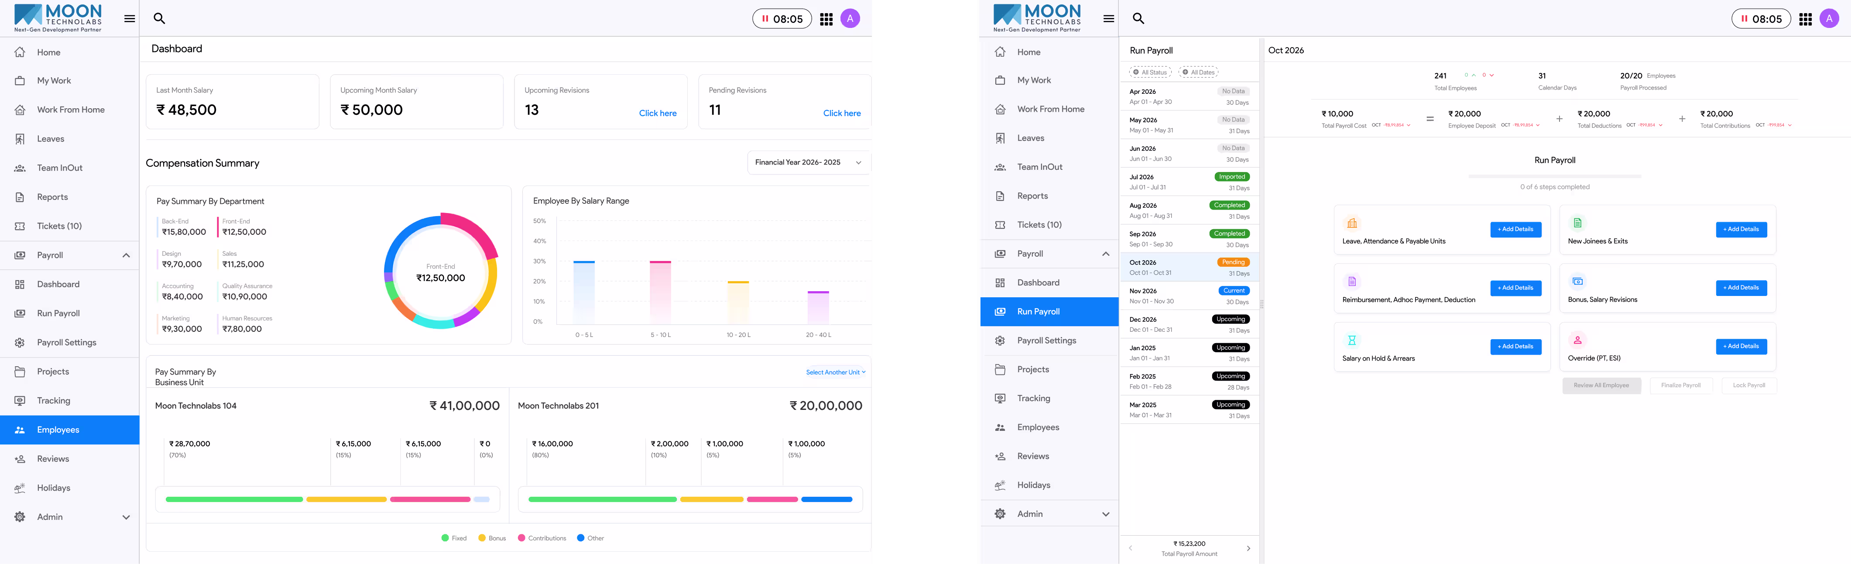Select the Oct 2026 Pending payroll row
Screen dimensions: 1851x564
(1189, 267)
